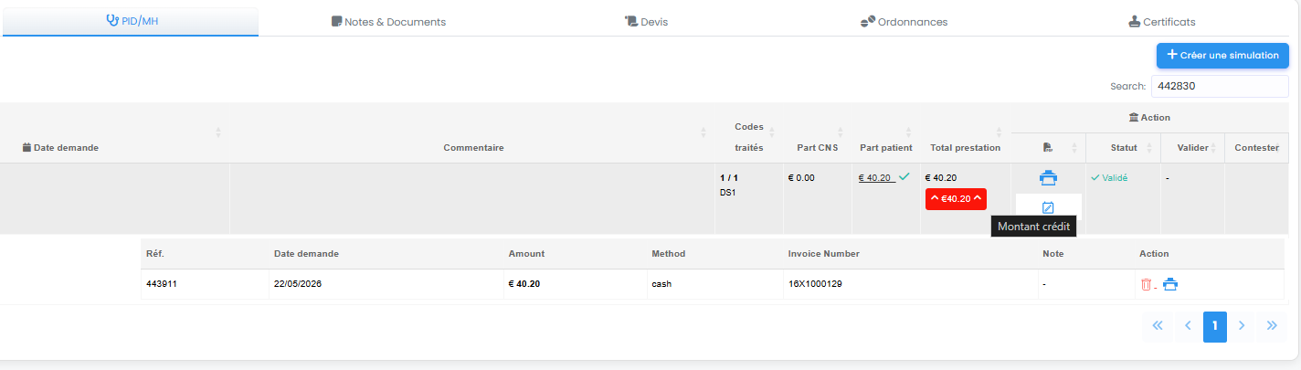The image size is (1301, 370).
Task: Switch to the Notes & Documents tab
Action: 388,22
